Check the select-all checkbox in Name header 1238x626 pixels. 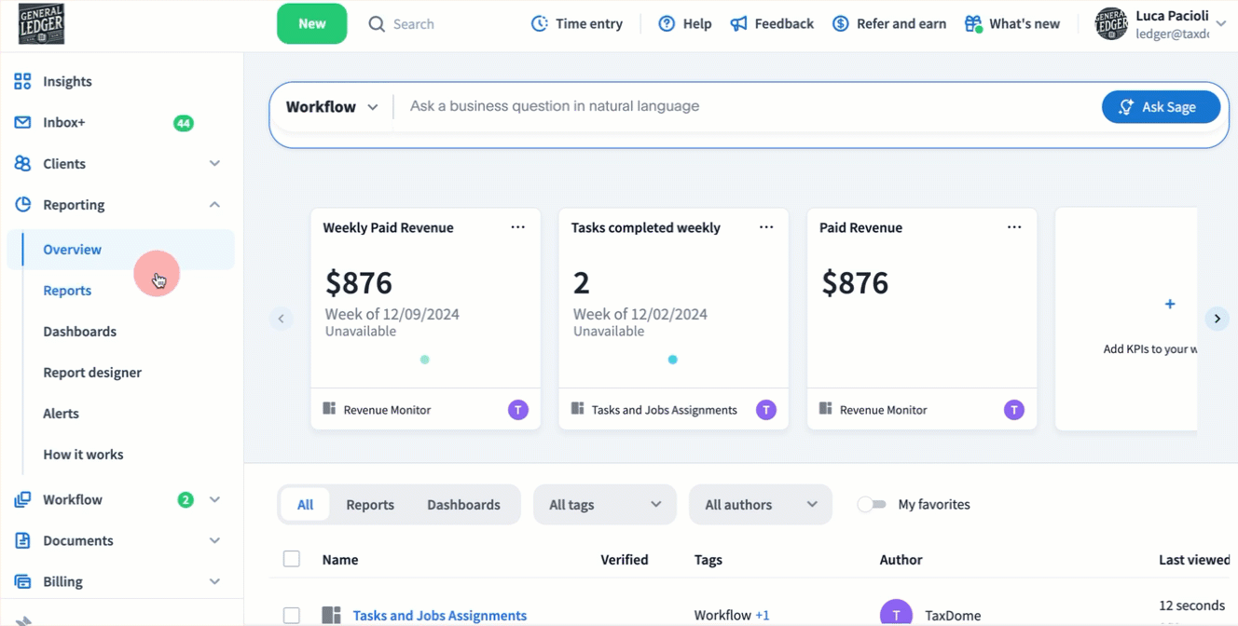(292, 559)
